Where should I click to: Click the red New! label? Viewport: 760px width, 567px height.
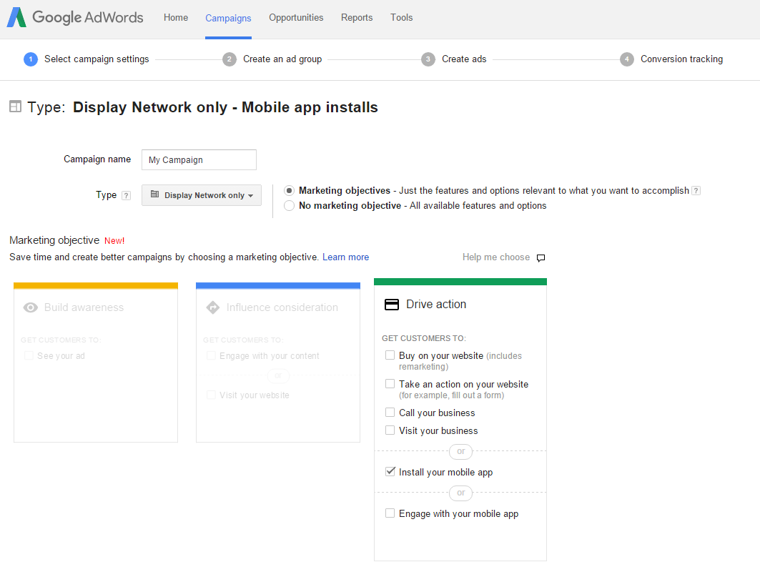pos(114,241)
